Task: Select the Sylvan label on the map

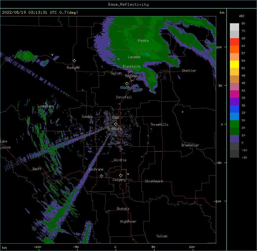Action: click(x=116, y=73)
